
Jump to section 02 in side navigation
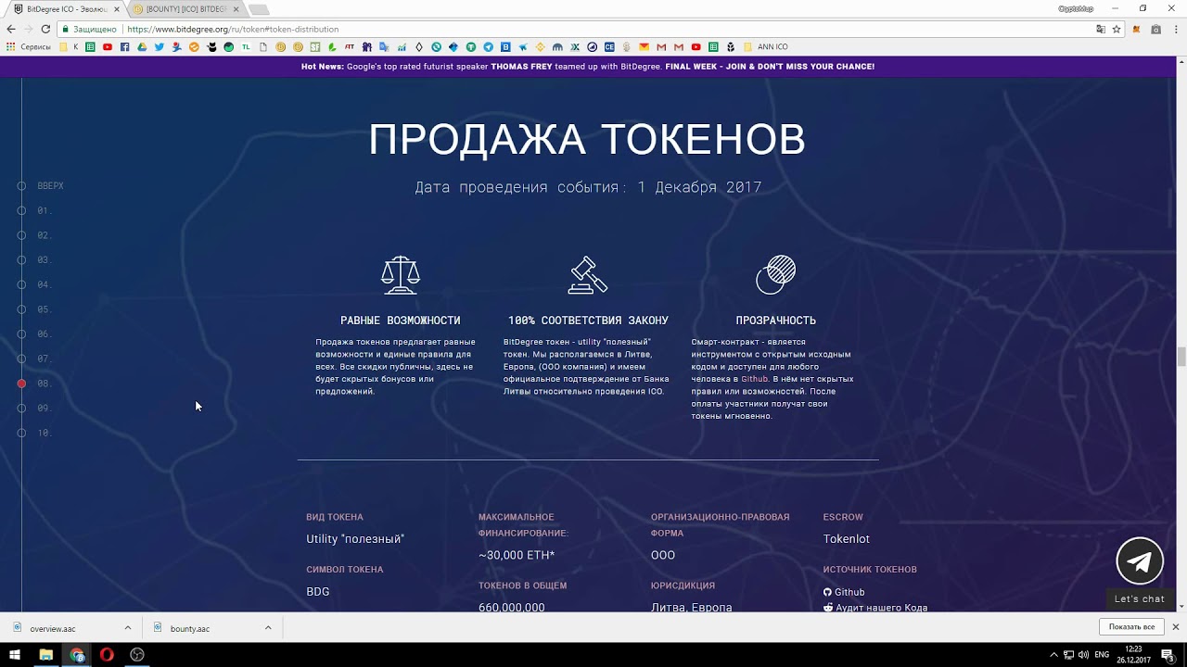(x=34, y=235)
